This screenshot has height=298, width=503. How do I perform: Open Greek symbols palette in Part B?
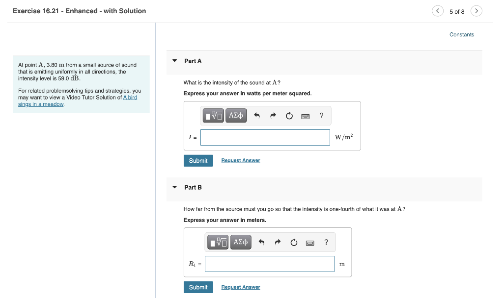(241, 242)
